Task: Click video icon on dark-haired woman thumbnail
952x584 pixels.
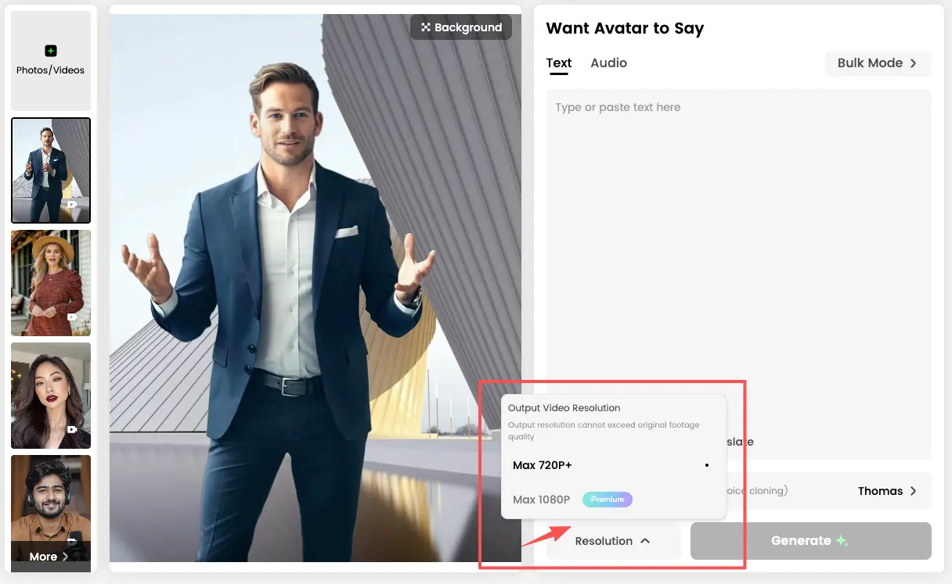Action: click(x=72, y=429)
